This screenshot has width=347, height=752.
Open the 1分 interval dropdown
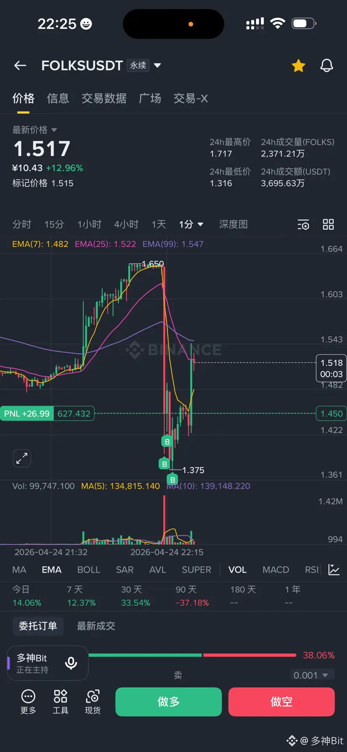[x=191, y=225]
